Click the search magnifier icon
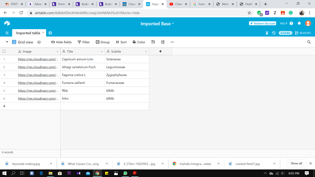Viewport: 315px width, 177px height. [x=309, y=42]
